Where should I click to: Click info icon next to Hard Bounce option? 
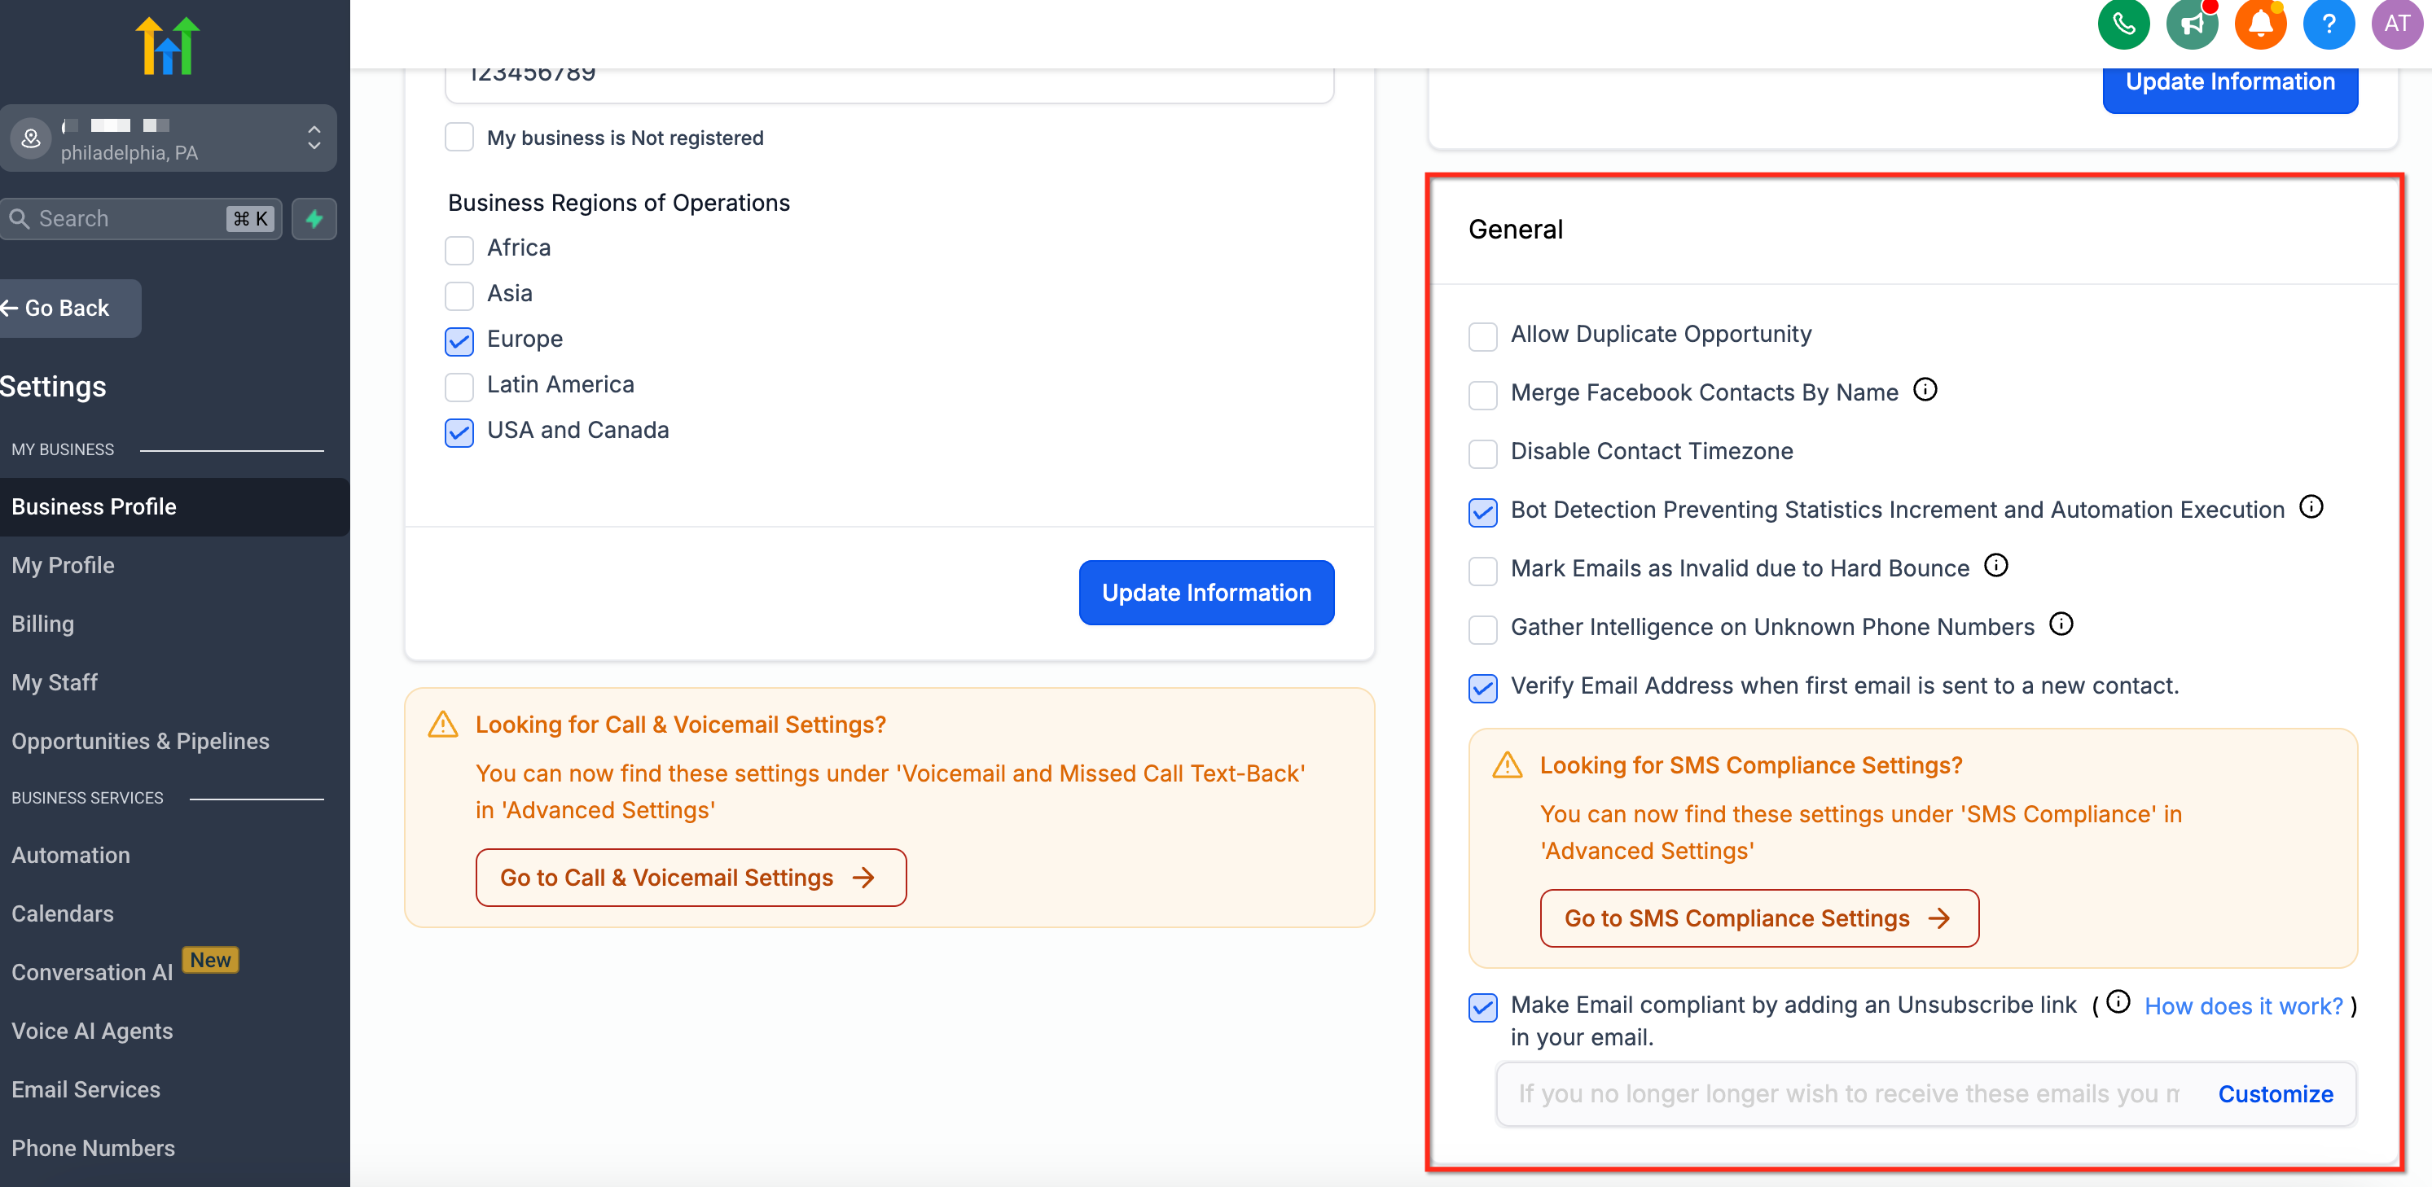point(1995,565)
